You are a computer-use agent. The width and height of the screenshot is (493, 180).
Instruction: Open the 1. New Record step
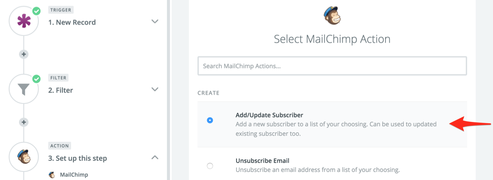coord(72,22)
